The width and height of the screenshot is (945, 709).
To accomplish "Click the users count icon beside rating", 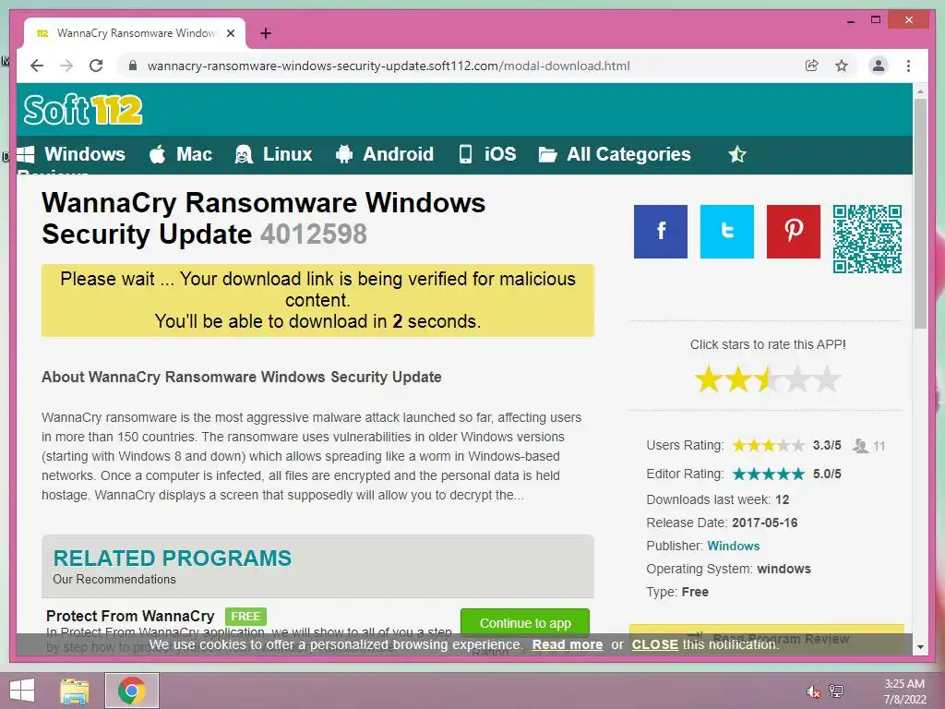I will pyautogui.click(x=861, y=446).
